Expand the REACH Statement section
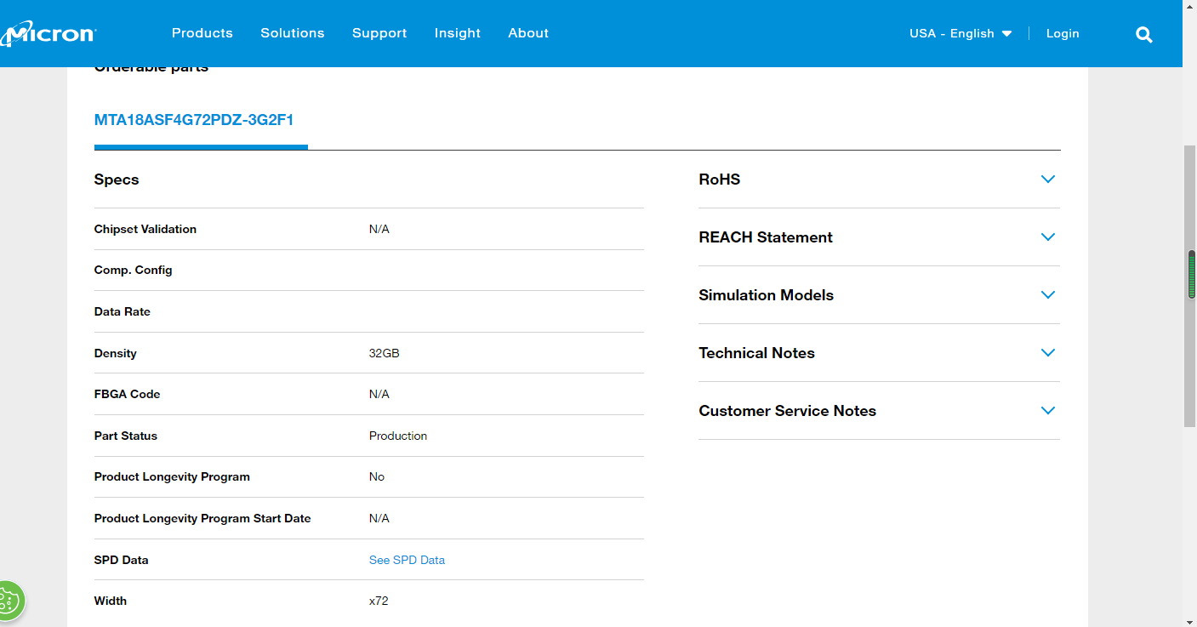 [879, 237]
